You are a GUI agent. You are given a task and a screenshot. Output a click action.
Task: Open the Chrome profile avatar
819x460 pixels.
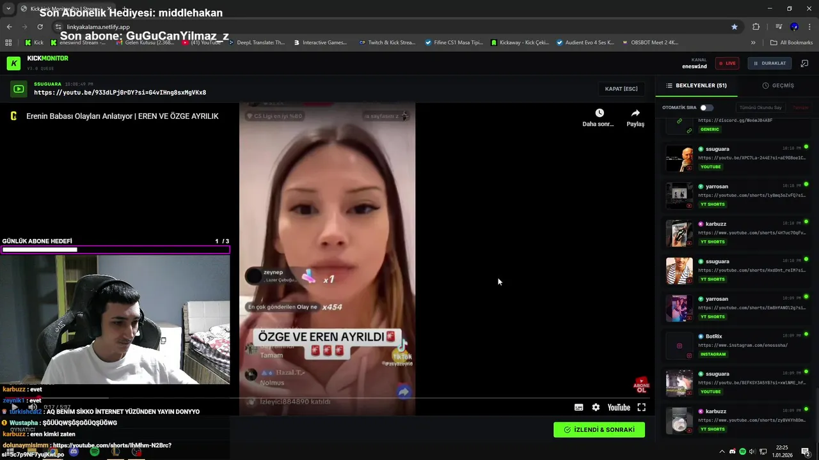[794, 27]
